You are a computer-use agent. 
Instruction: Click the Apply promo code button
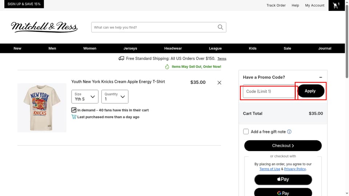[311, 91]
